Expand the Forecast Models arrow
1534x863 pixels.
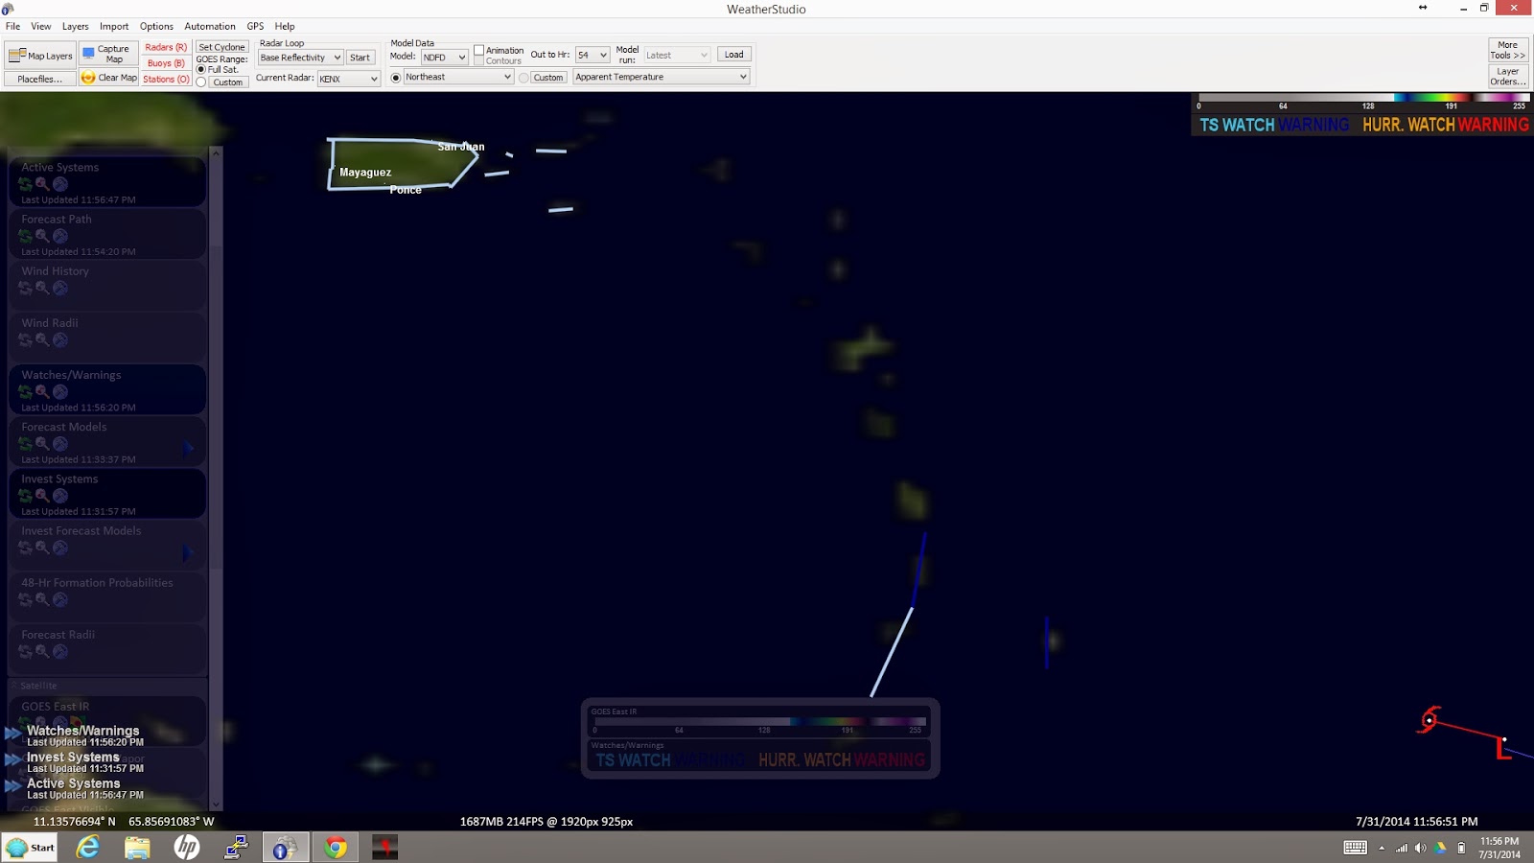tap(188, 449)
